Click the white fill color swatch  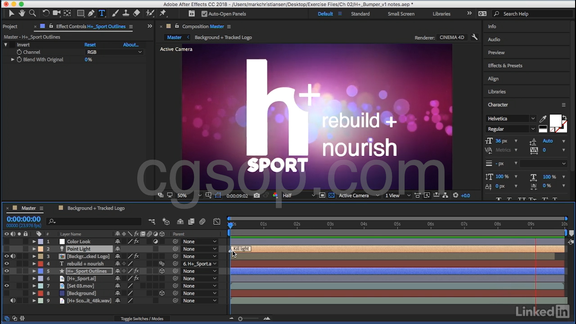[x=555, y=121]
